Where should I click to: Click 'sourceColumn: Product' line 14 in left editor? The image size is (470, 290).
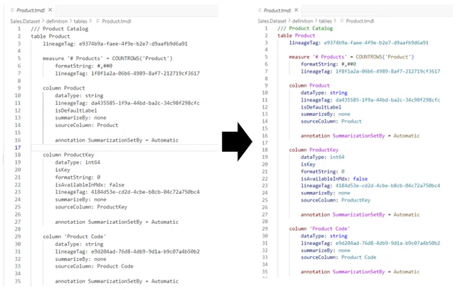tap(86, 125)
